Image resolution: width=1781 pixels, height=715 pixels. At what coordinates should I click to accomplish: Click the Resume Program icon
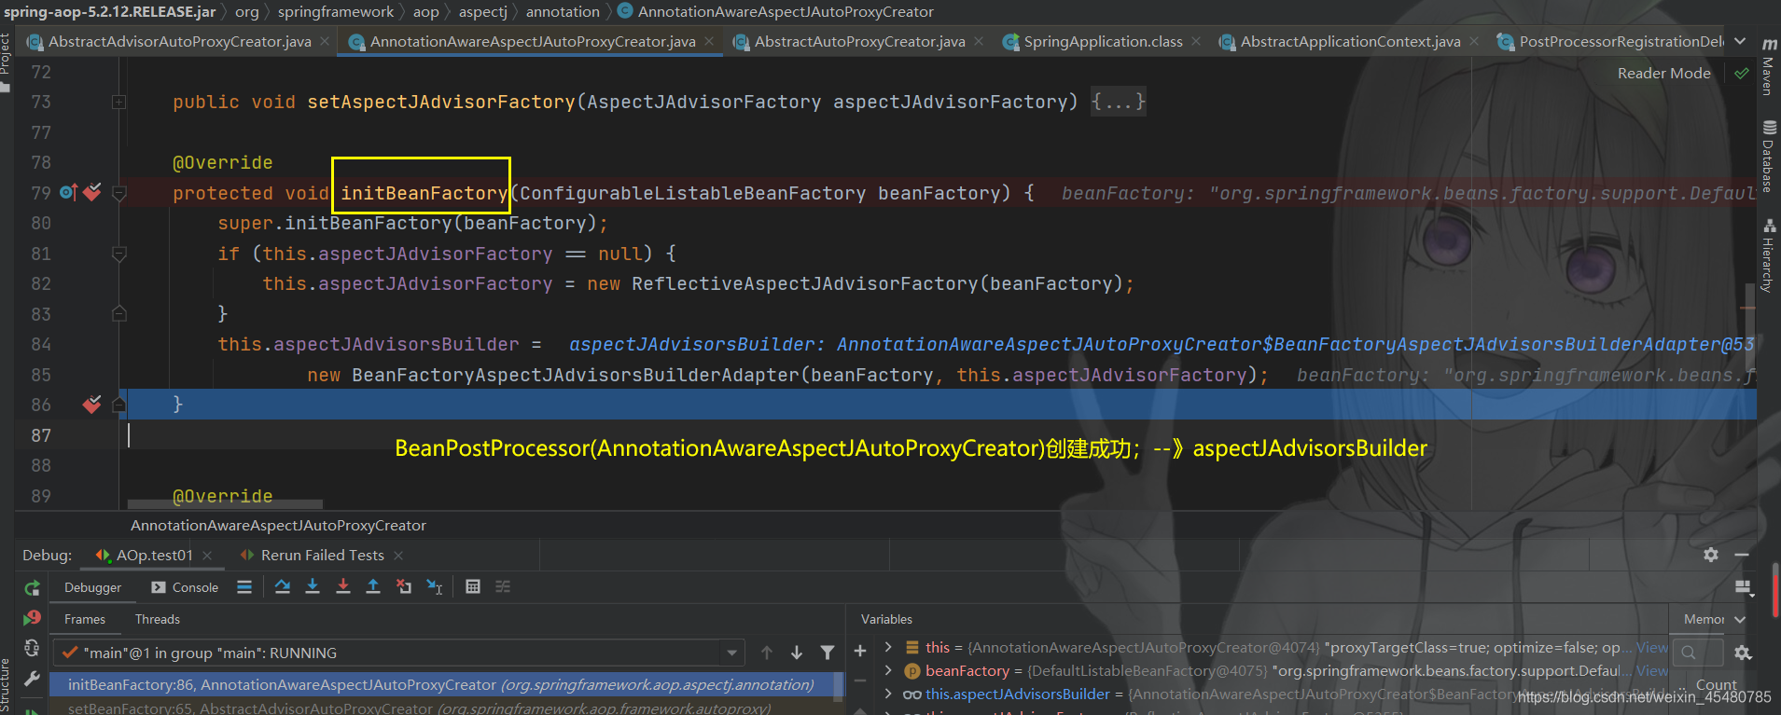(x=32, y=711)
